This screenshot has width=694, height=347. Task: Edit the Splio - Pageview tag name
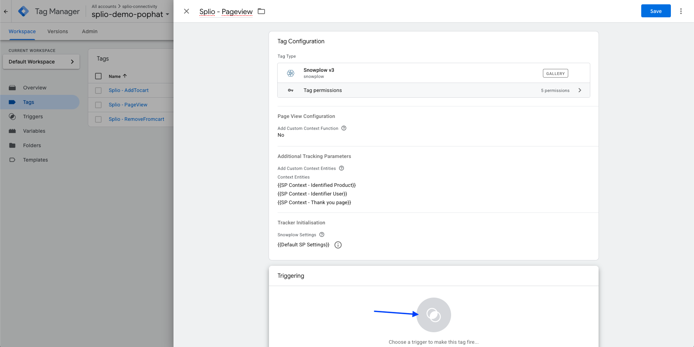[x=226, y=12]
